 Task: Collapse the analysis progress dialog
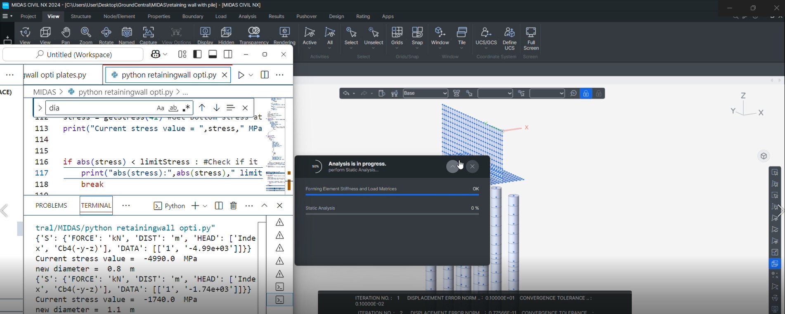point(452,166)
